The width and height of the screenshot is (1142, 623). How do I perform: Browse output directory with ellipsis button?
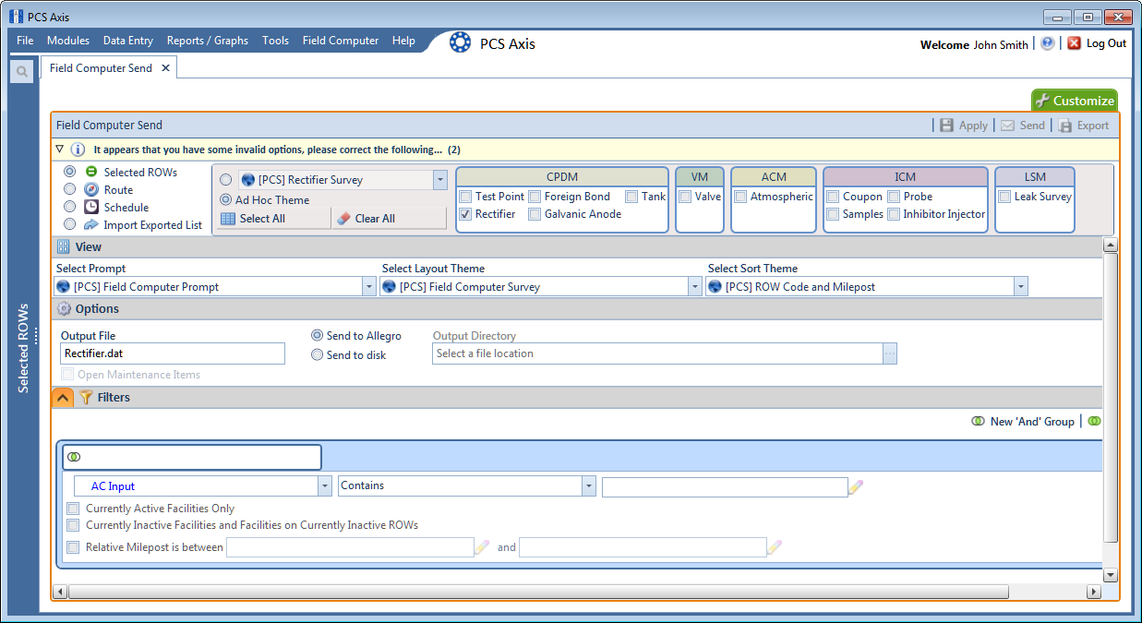click(890, 353)
